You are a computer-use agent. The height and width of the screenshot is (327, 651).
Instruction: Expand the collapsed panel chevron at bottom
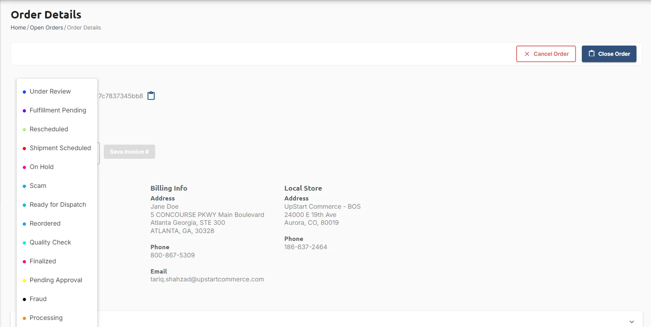click(632, 321)
